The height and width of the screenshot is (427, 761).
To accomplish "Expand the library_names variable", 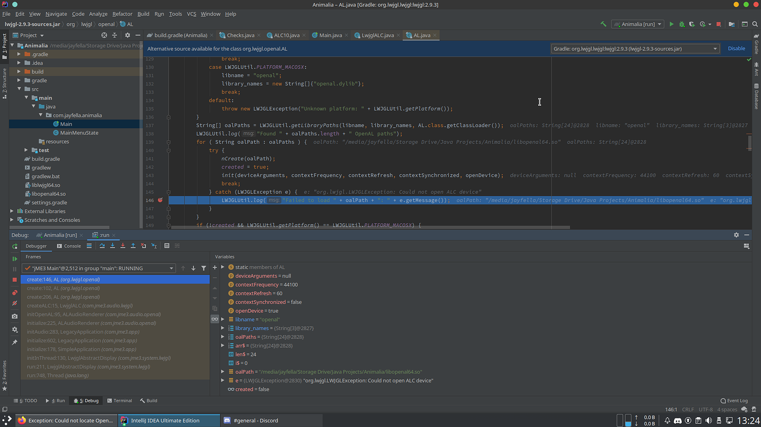I will coord(223,328).
